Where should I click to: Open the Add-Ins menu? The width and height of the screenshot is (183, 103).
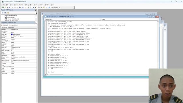tap(41, 5)
